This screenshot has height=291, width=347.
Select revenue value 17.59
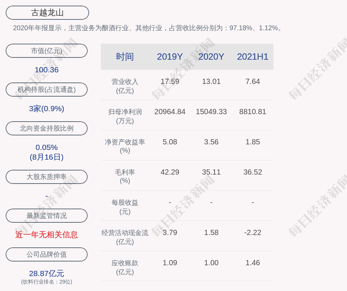(170, 81)
